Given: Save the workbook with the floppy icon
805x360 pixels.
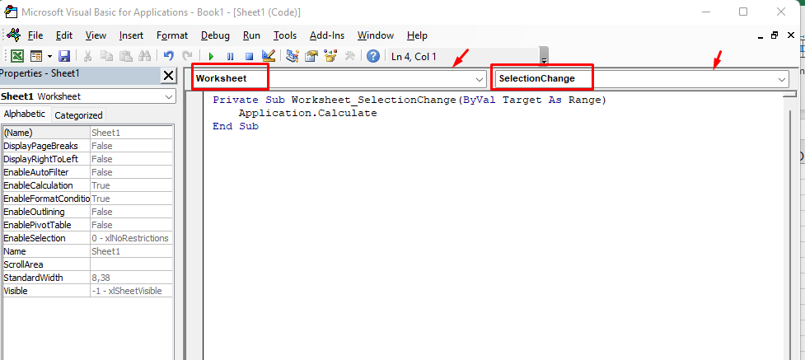Looking at the screenshot, I should [64, 56].
